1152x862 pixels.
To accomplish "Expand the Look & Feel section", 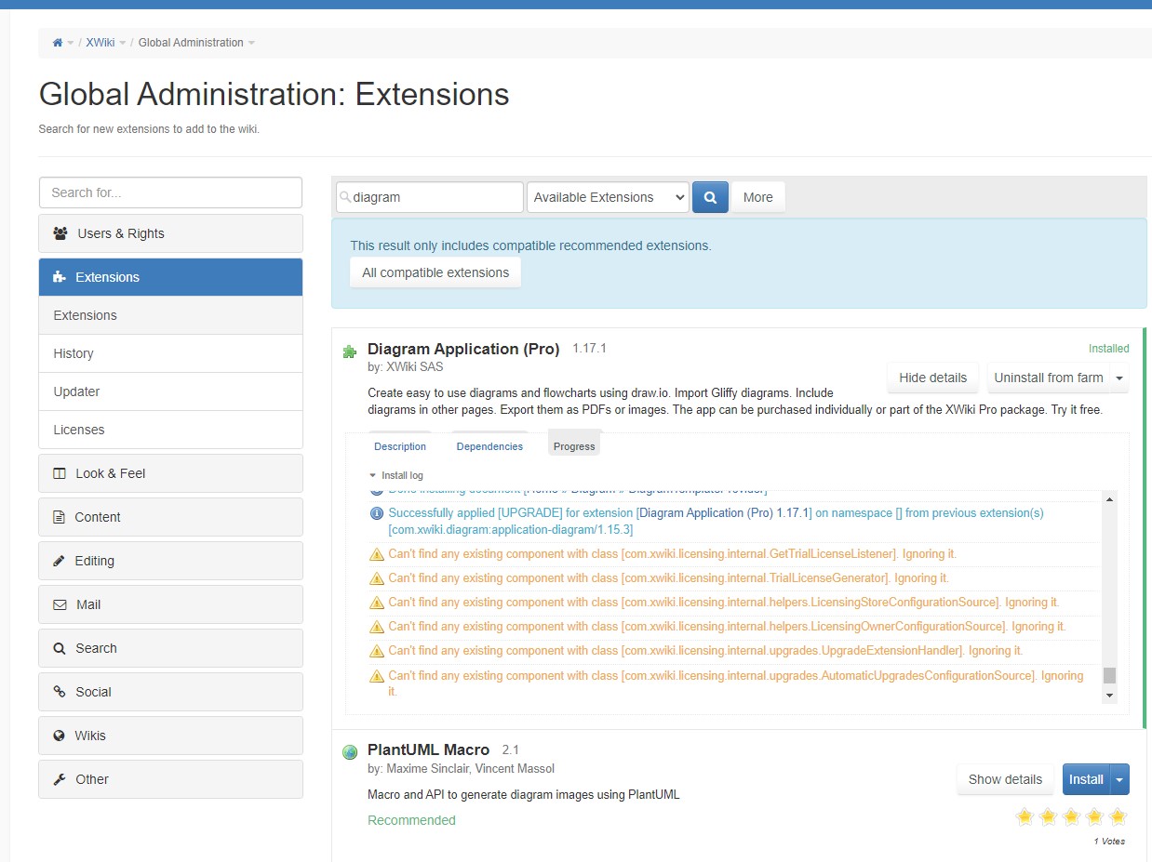I will tap(170, 473).
